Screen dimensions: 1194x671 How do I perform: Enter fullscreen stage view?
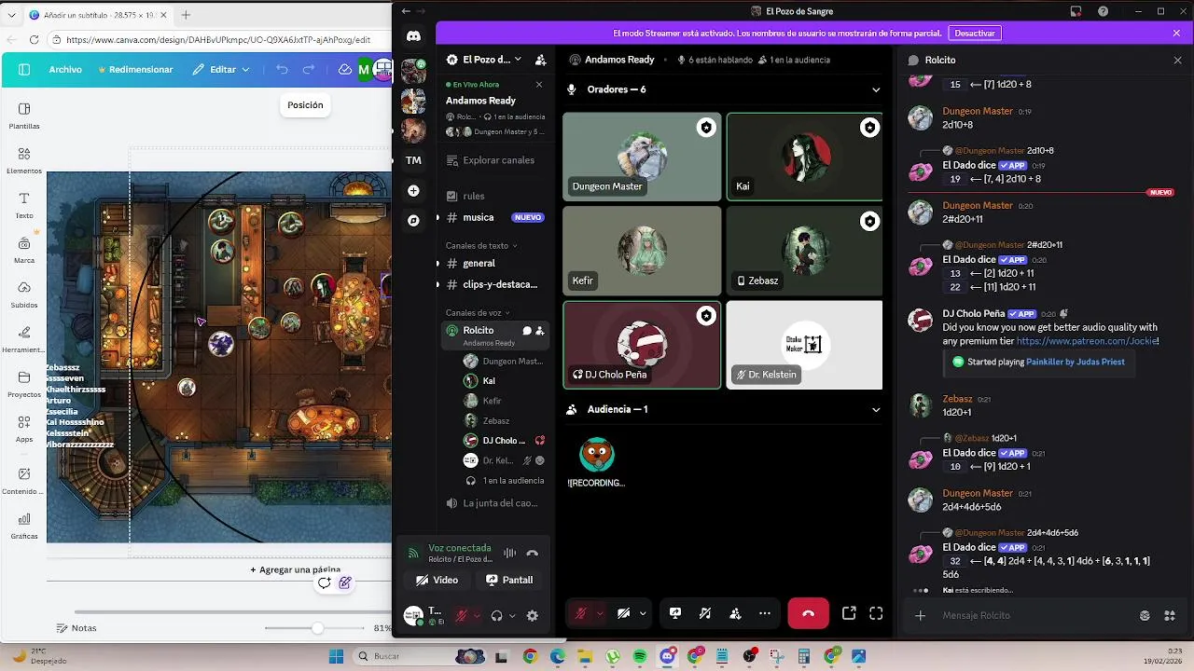876,613
